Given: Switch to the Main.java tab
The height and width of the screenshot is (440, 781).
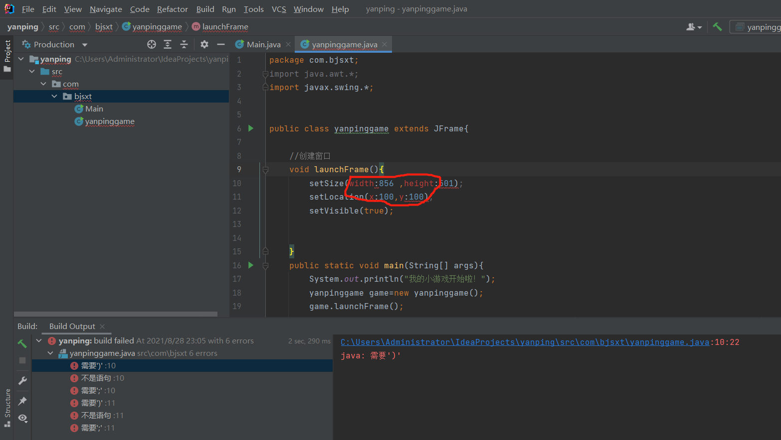Looking at the screenshot, I should pos(263,44).
